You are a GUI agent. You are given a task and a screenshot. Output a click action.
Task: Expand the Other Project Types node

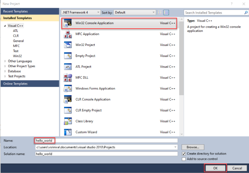click(5, 66)
